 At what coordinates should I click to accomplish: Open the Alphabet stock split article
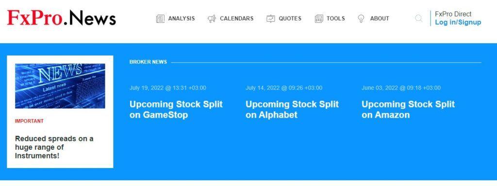[292, 109]
